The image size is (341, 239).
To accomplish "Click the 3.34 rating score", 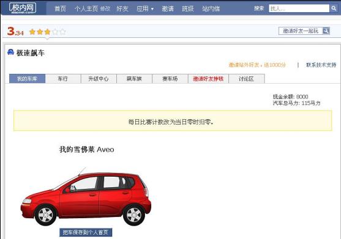I will click(x=15, y=31).
